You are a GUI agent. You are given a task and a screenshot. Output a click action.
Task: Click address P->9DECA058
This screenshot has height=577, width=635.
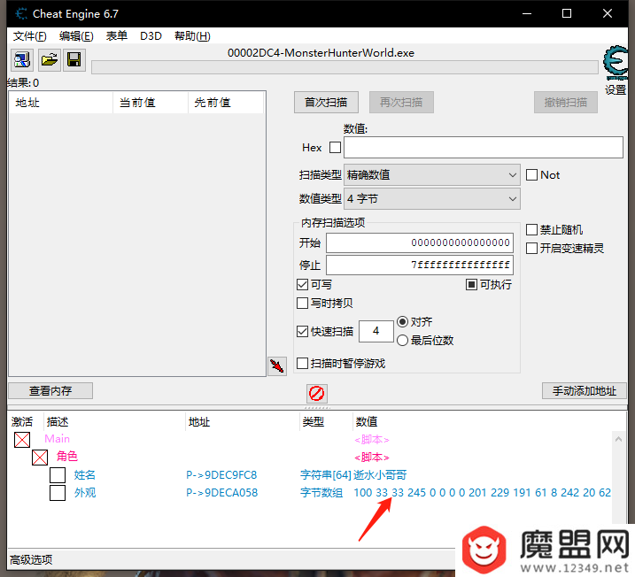pos(221,493)
